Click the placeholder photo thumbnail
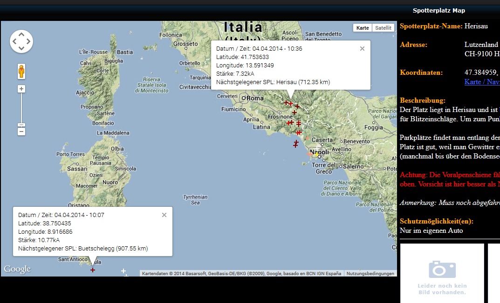 coord(442,273)
